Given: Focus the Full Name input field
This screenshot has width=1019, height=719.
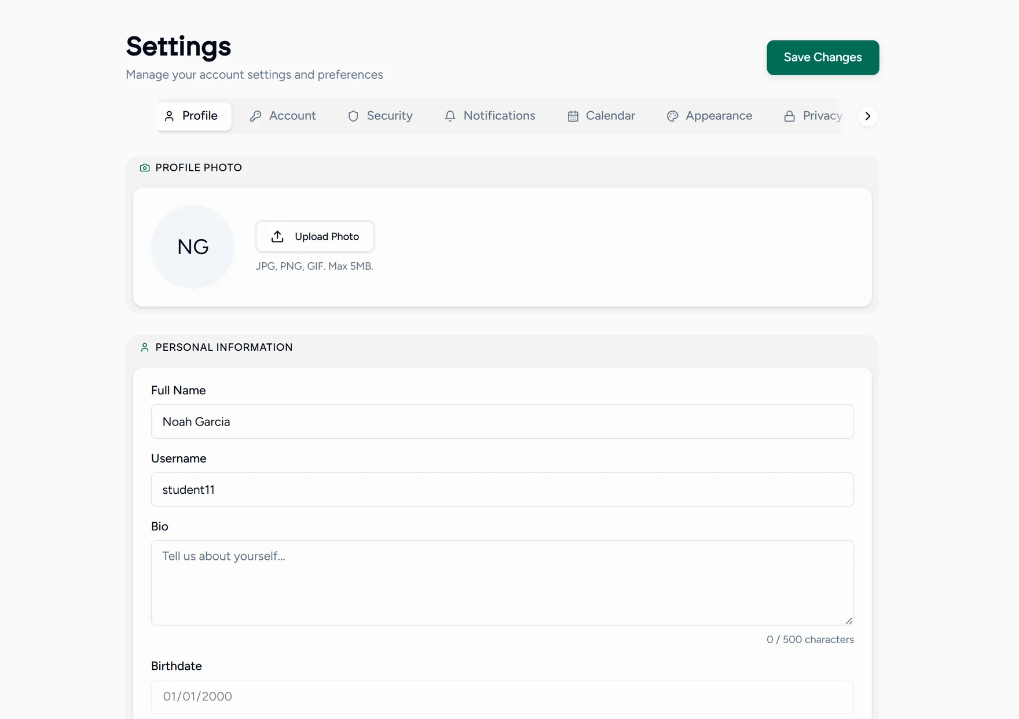Looking at the screenshot, I should tap(503, 421).
